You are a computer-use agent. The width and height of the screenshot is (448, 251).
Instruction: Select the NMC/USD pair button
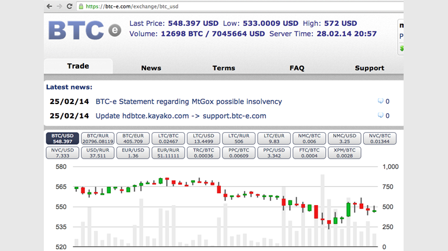coord(345,138)
